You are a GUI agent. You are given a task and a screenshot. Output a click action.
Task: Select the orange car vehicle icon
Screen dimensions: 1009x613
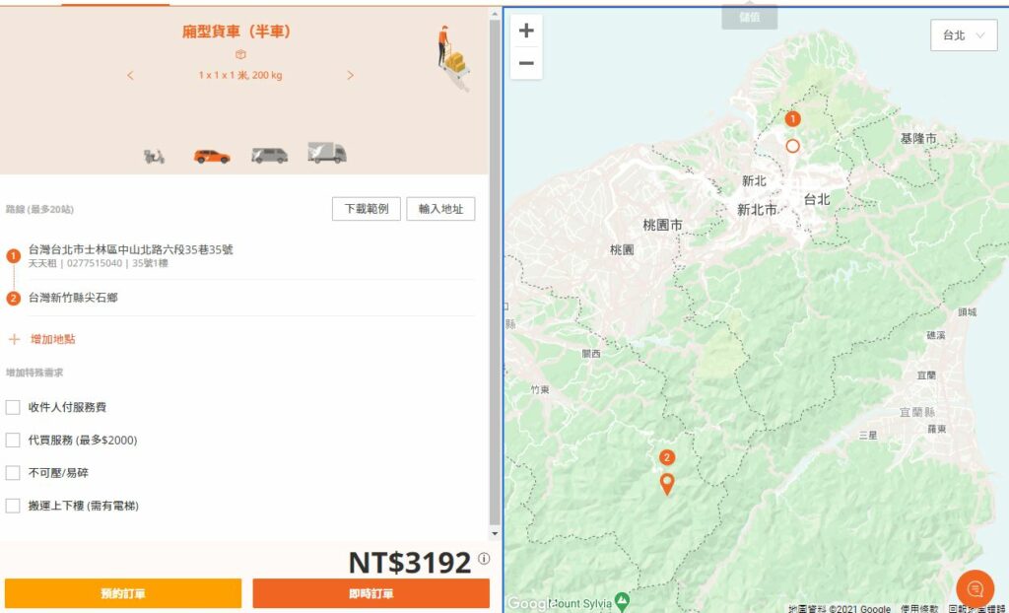point(212,156)
